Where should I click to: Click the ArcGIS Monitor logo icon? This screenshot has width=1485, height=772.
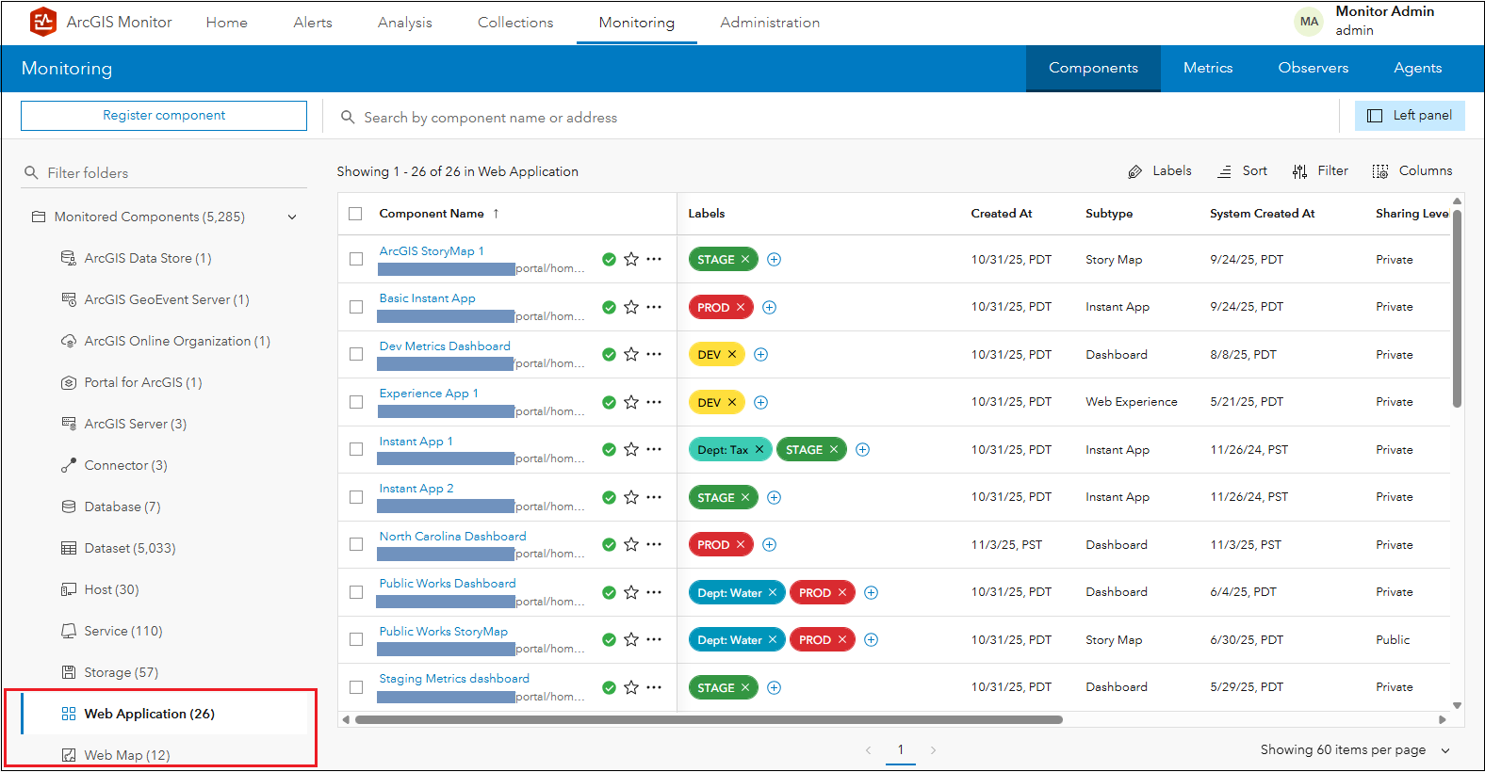point(43,22)
